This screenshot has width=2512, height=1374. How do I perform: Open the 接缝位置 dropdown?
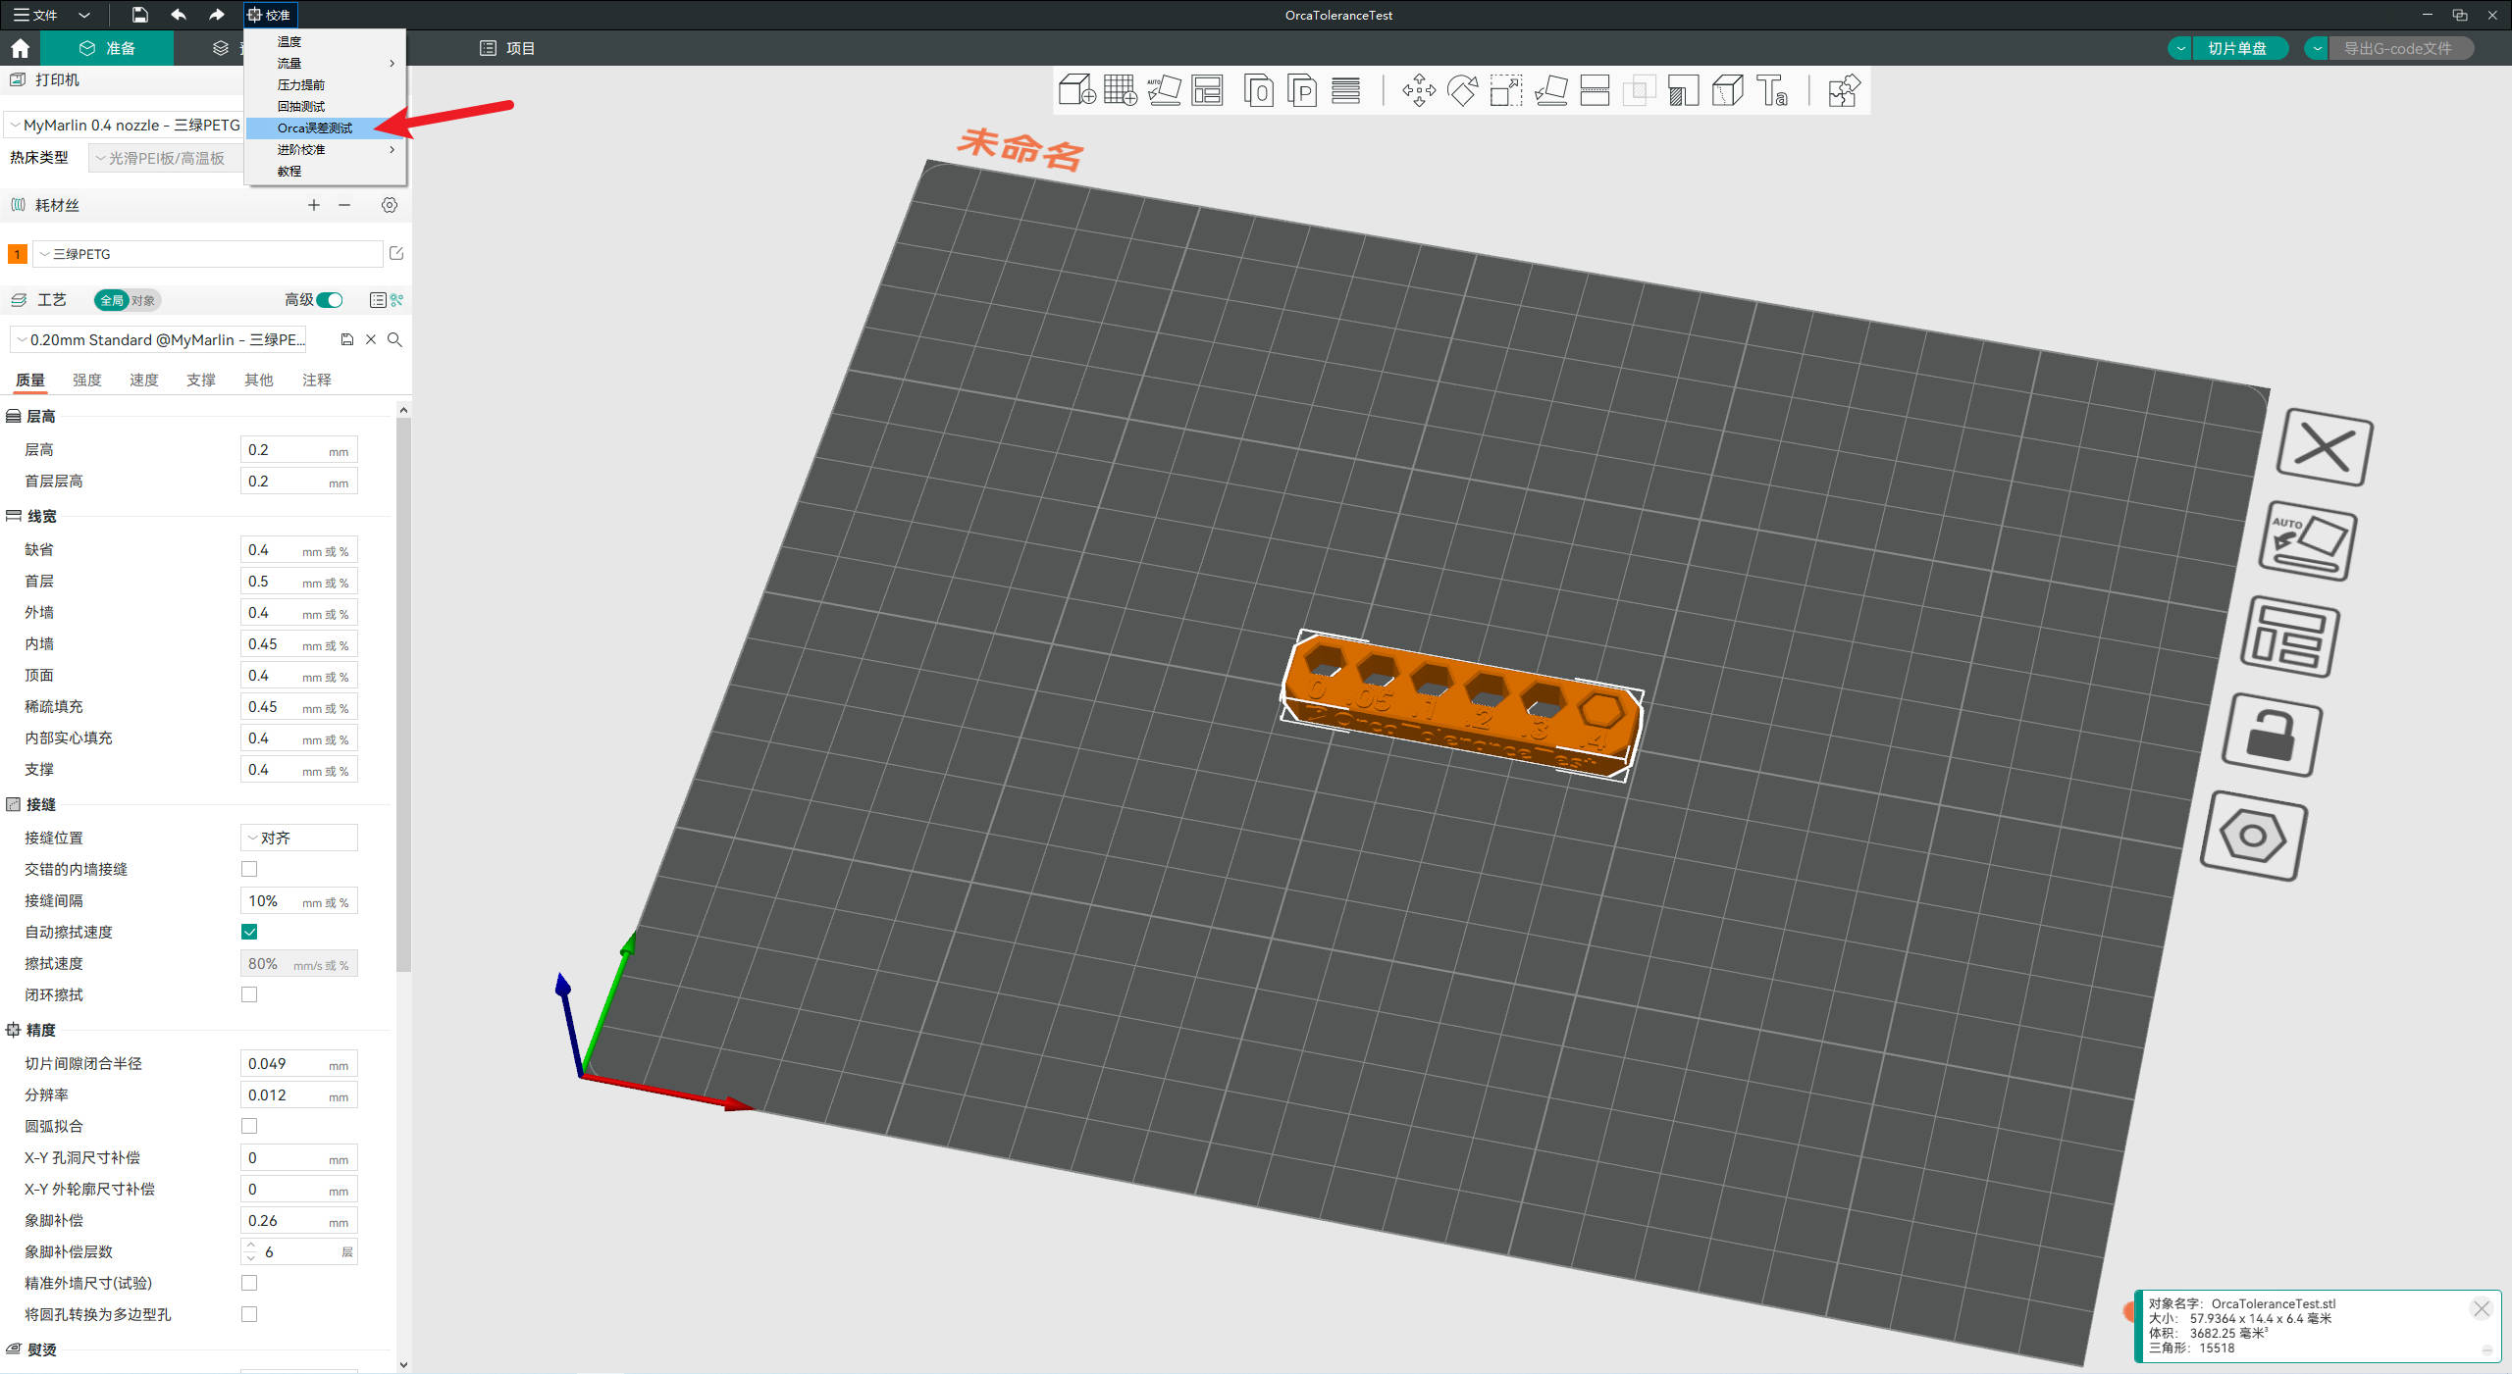tap(299, 838)
